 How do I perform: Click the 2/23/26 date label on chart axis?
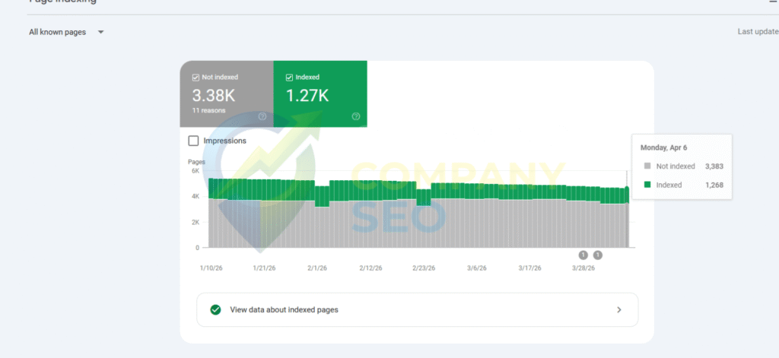point(424,268)
